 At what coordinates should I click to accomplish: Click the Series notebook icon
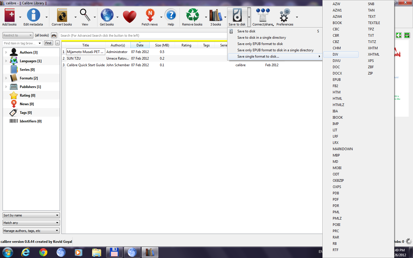point(14,69)
